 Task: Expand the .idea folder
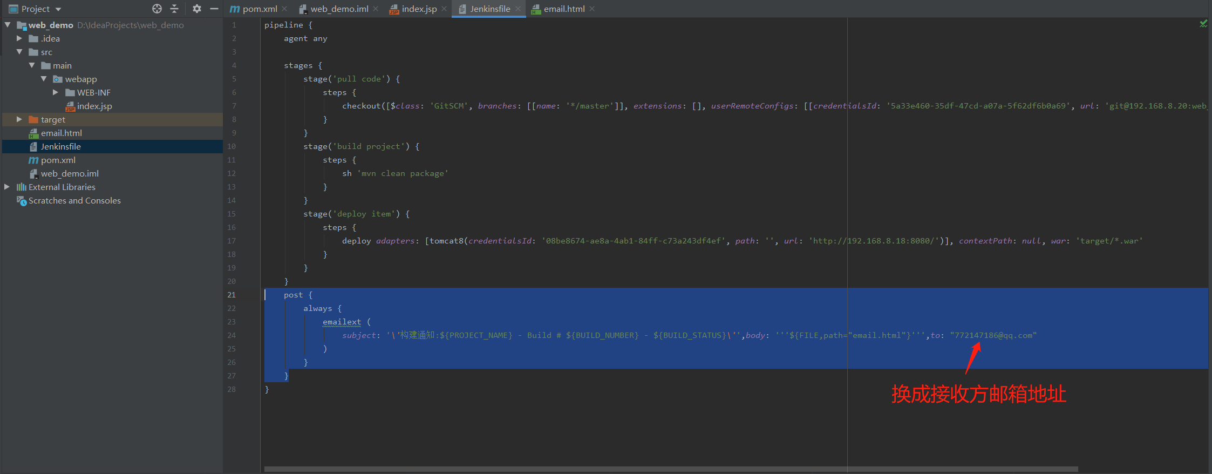click(19, 38)
